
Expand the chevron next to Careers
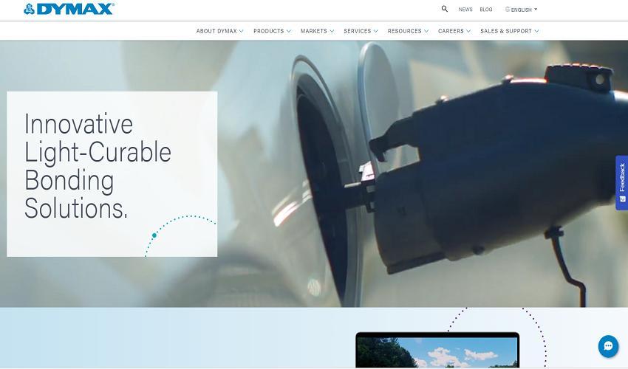click(468, 31)
